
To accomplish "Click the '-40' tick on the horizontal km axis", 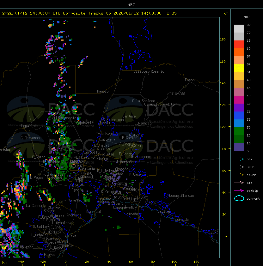I will pos(21,262).
